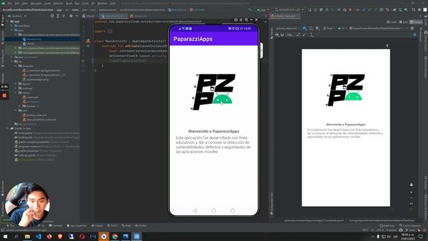
Task: Open the theme selector dropdown in layout editor
Action: (x=377, y=28)
